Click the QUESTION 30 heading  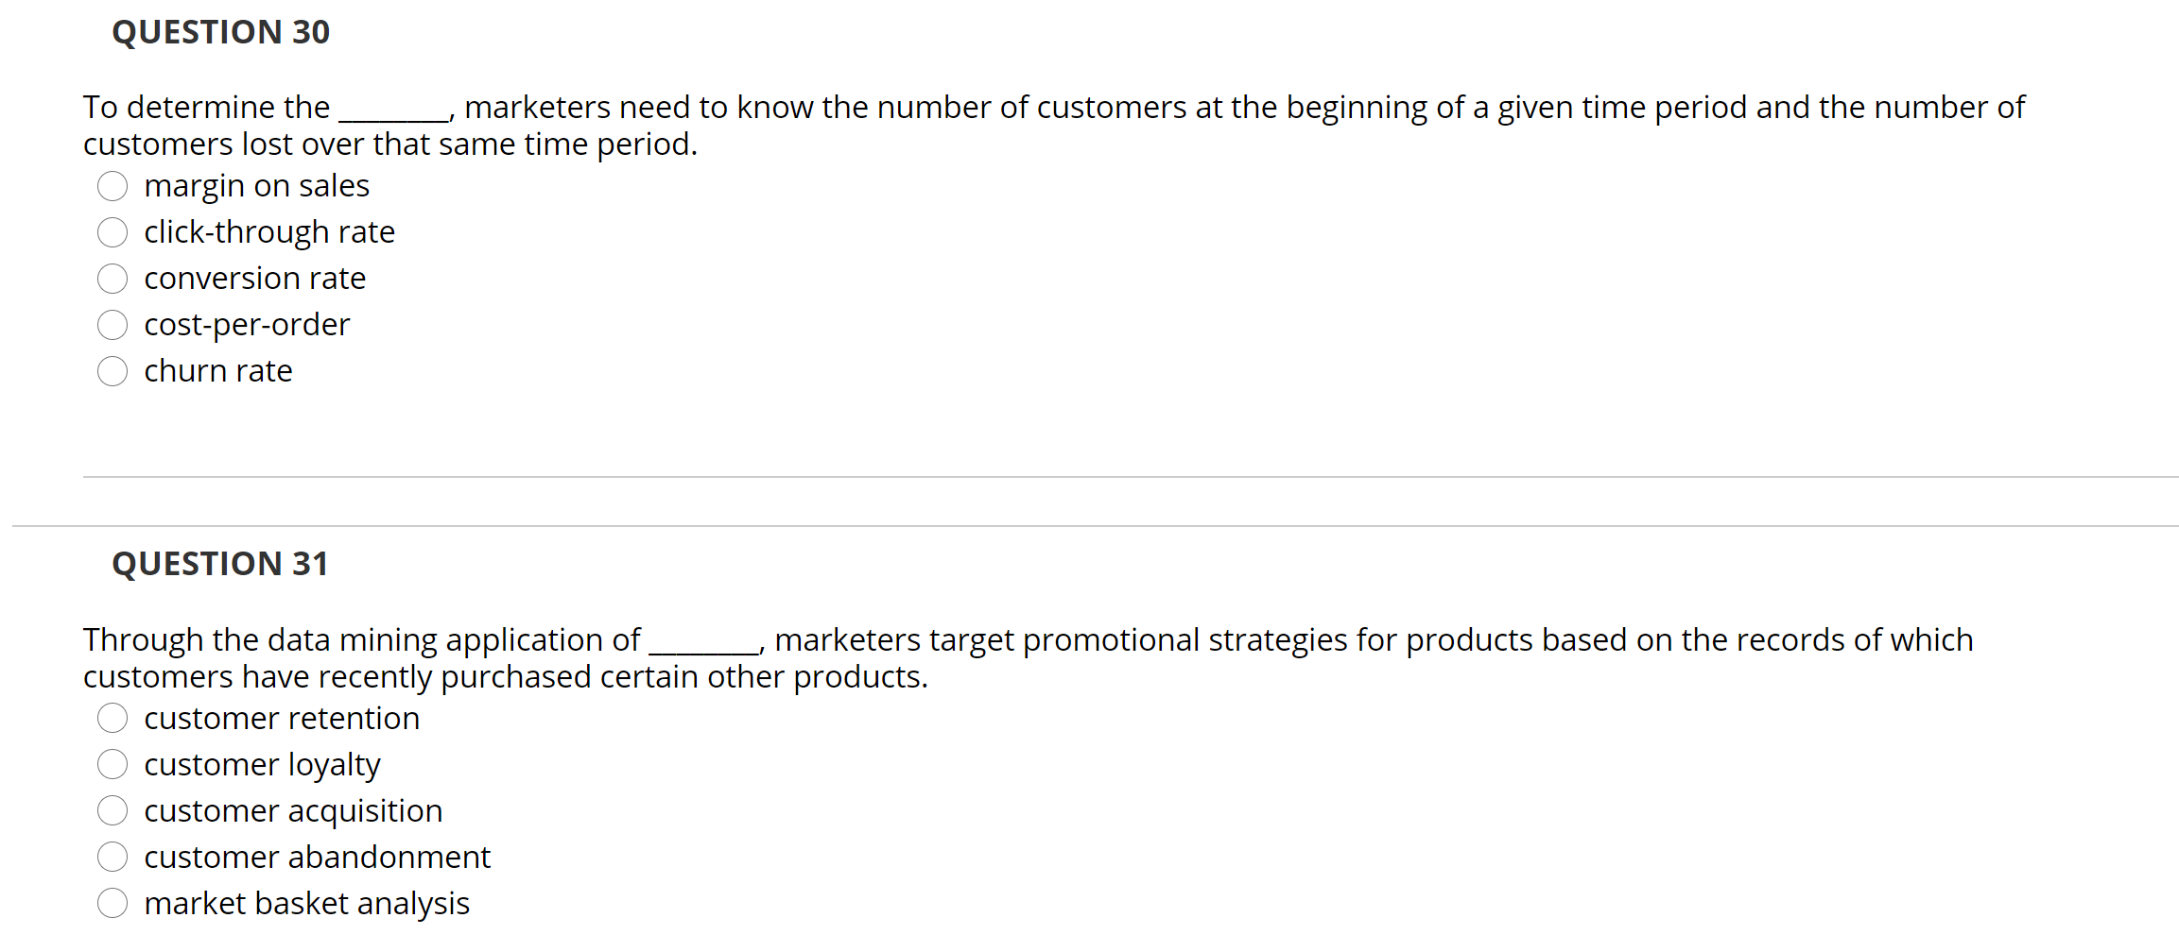(220, 32)
